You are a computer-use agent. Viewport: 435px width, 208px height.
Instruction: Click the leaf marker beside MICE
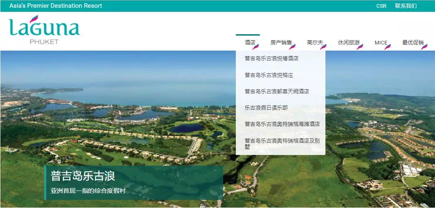388,47
